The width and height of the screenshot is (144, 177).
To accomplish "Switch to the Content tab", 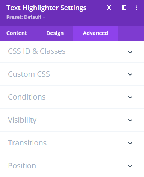I will tap(17, 33).
